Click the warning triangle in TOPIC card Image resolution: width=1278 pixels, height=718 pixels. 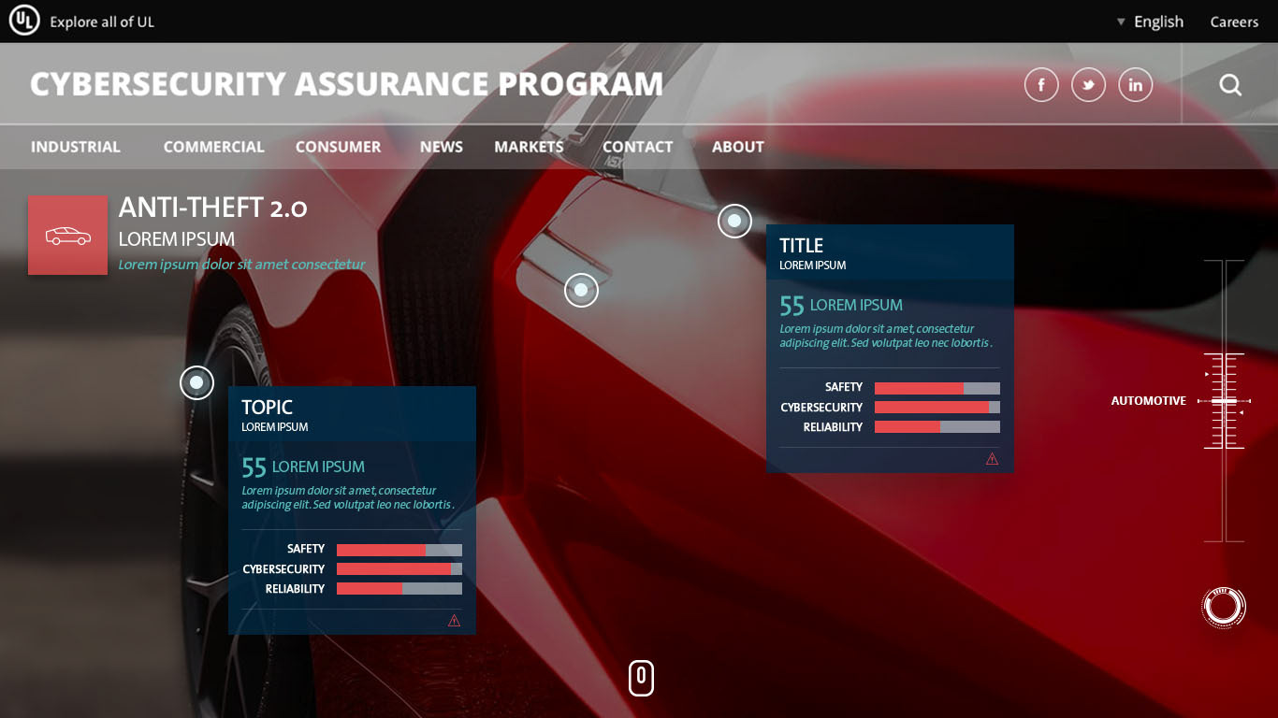(x=454, y=621)
